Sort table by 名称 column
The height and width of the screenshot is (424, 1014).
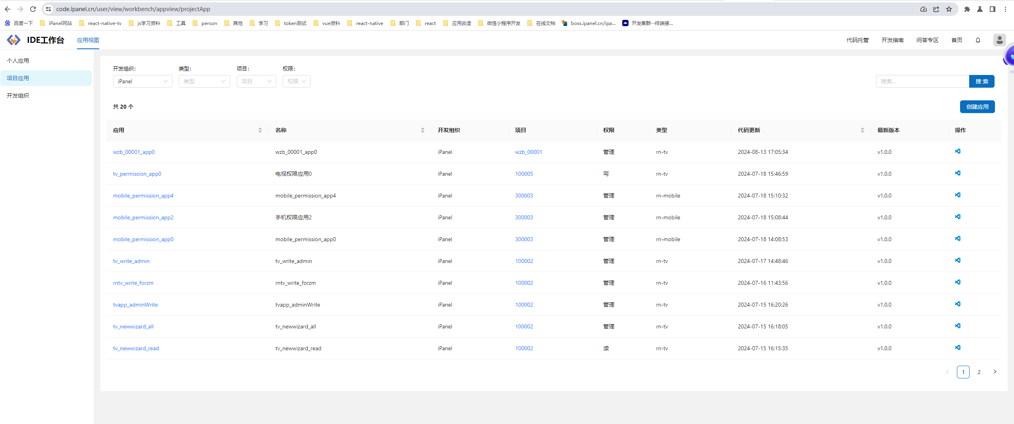(x=422, y=130)
